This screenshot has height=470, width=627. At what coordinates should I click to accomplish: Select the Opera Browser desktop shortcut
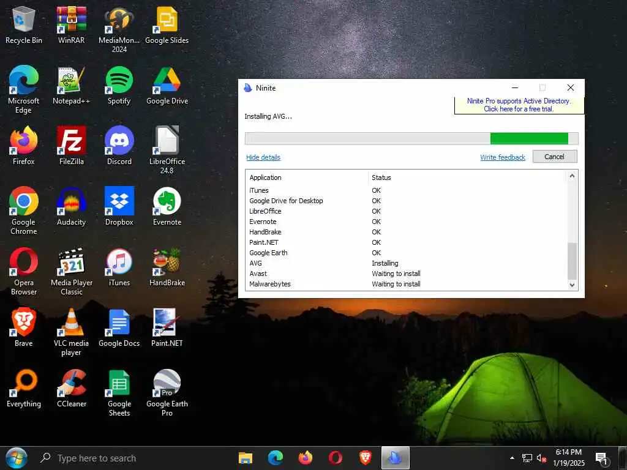point(24,272)
